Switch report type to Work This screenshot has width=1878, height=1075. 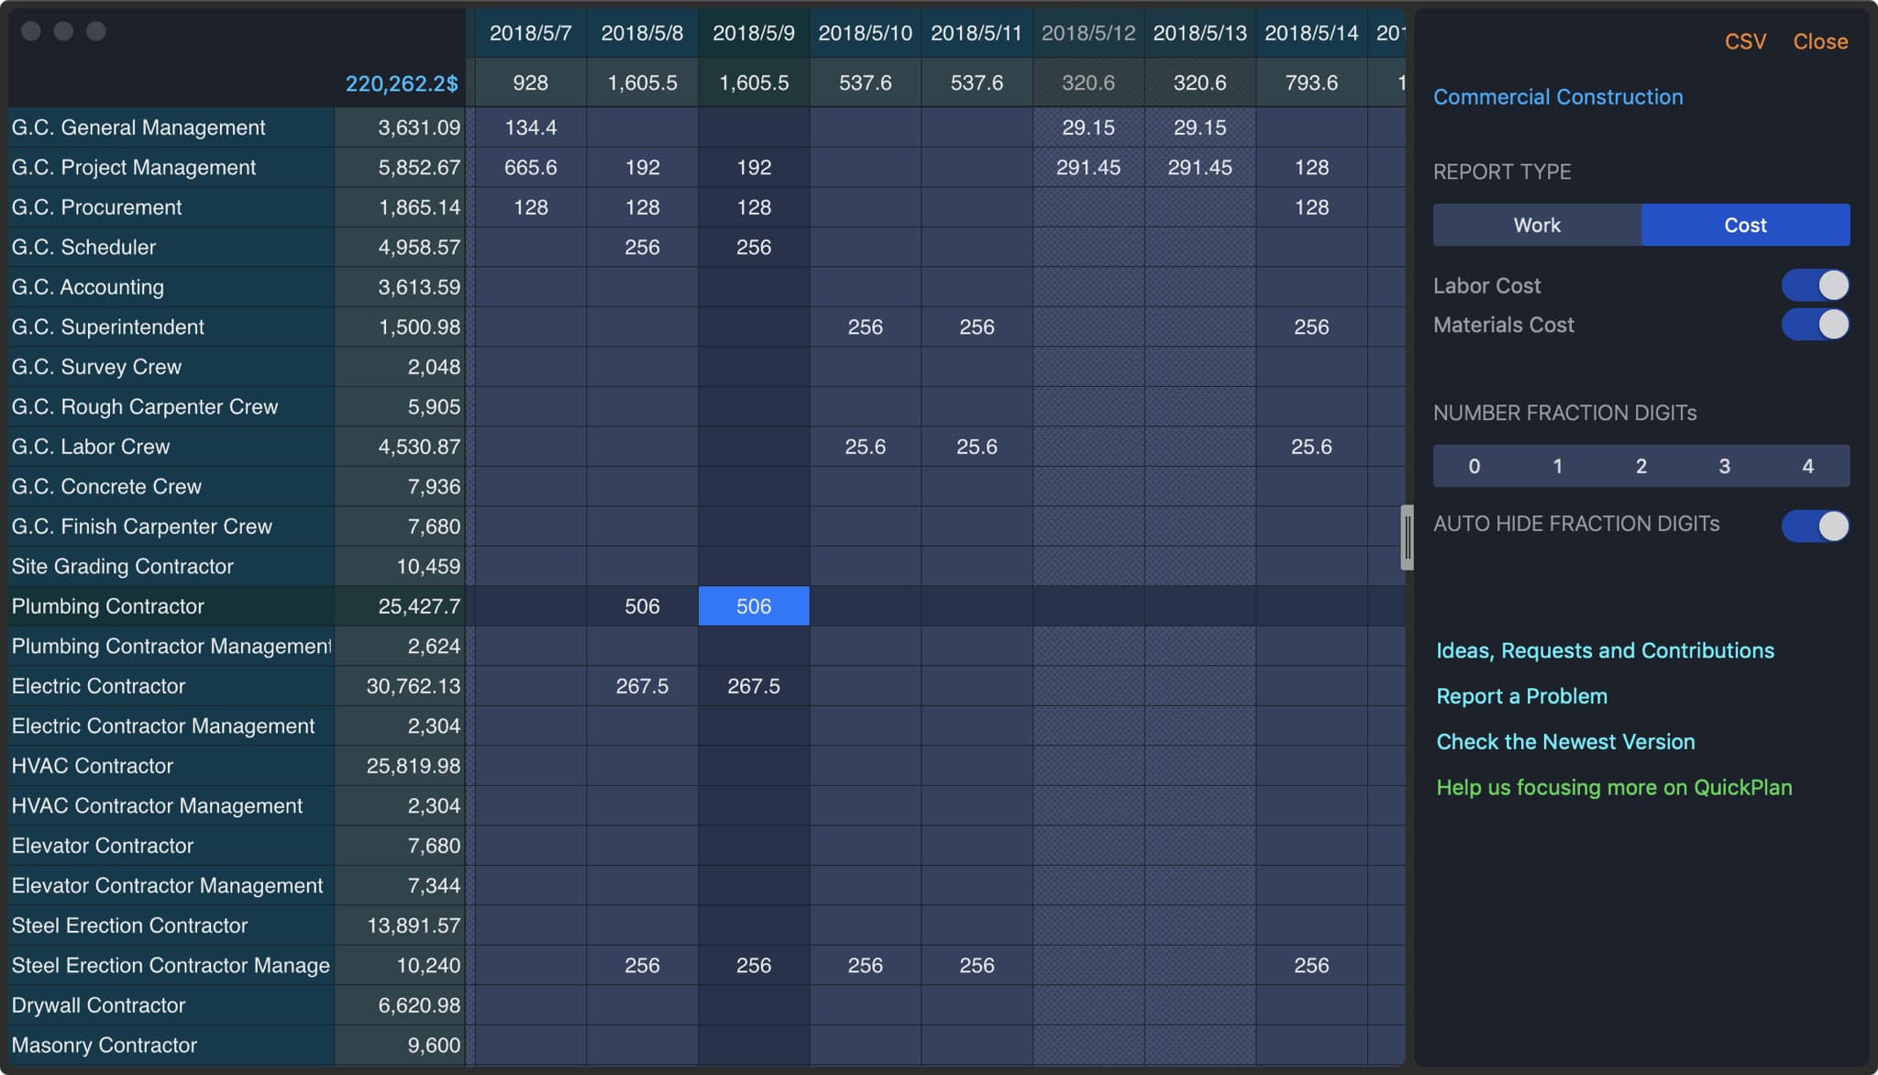point(1536,225)
